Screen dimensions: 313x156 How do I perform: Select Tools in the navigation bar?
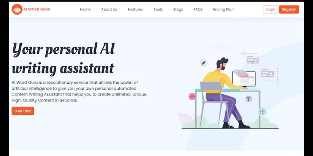coord(158,9)
